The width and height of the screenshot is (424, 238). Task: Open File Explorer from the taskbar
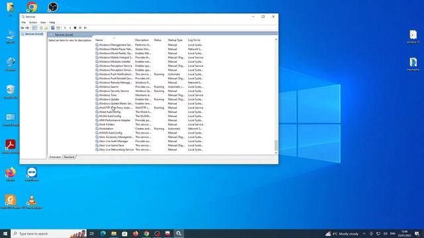coord(114,233)
